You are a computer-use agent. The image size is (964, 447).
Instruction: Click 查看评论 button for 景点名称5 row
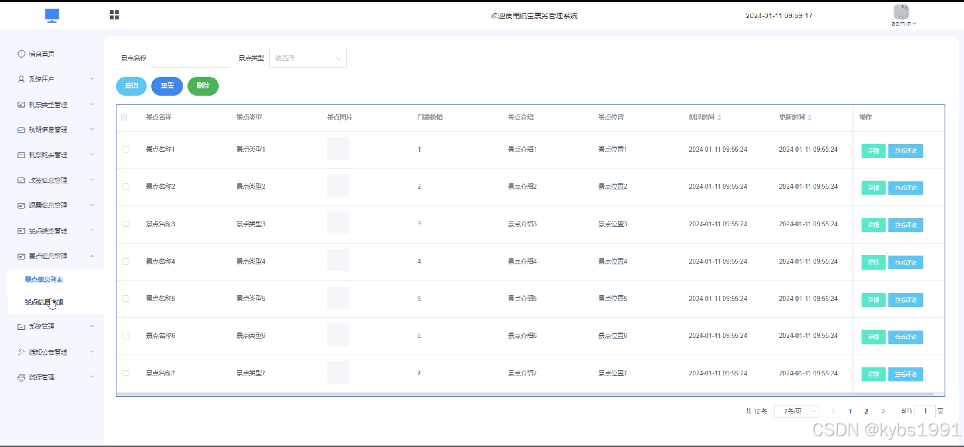[x=906, y=300]
